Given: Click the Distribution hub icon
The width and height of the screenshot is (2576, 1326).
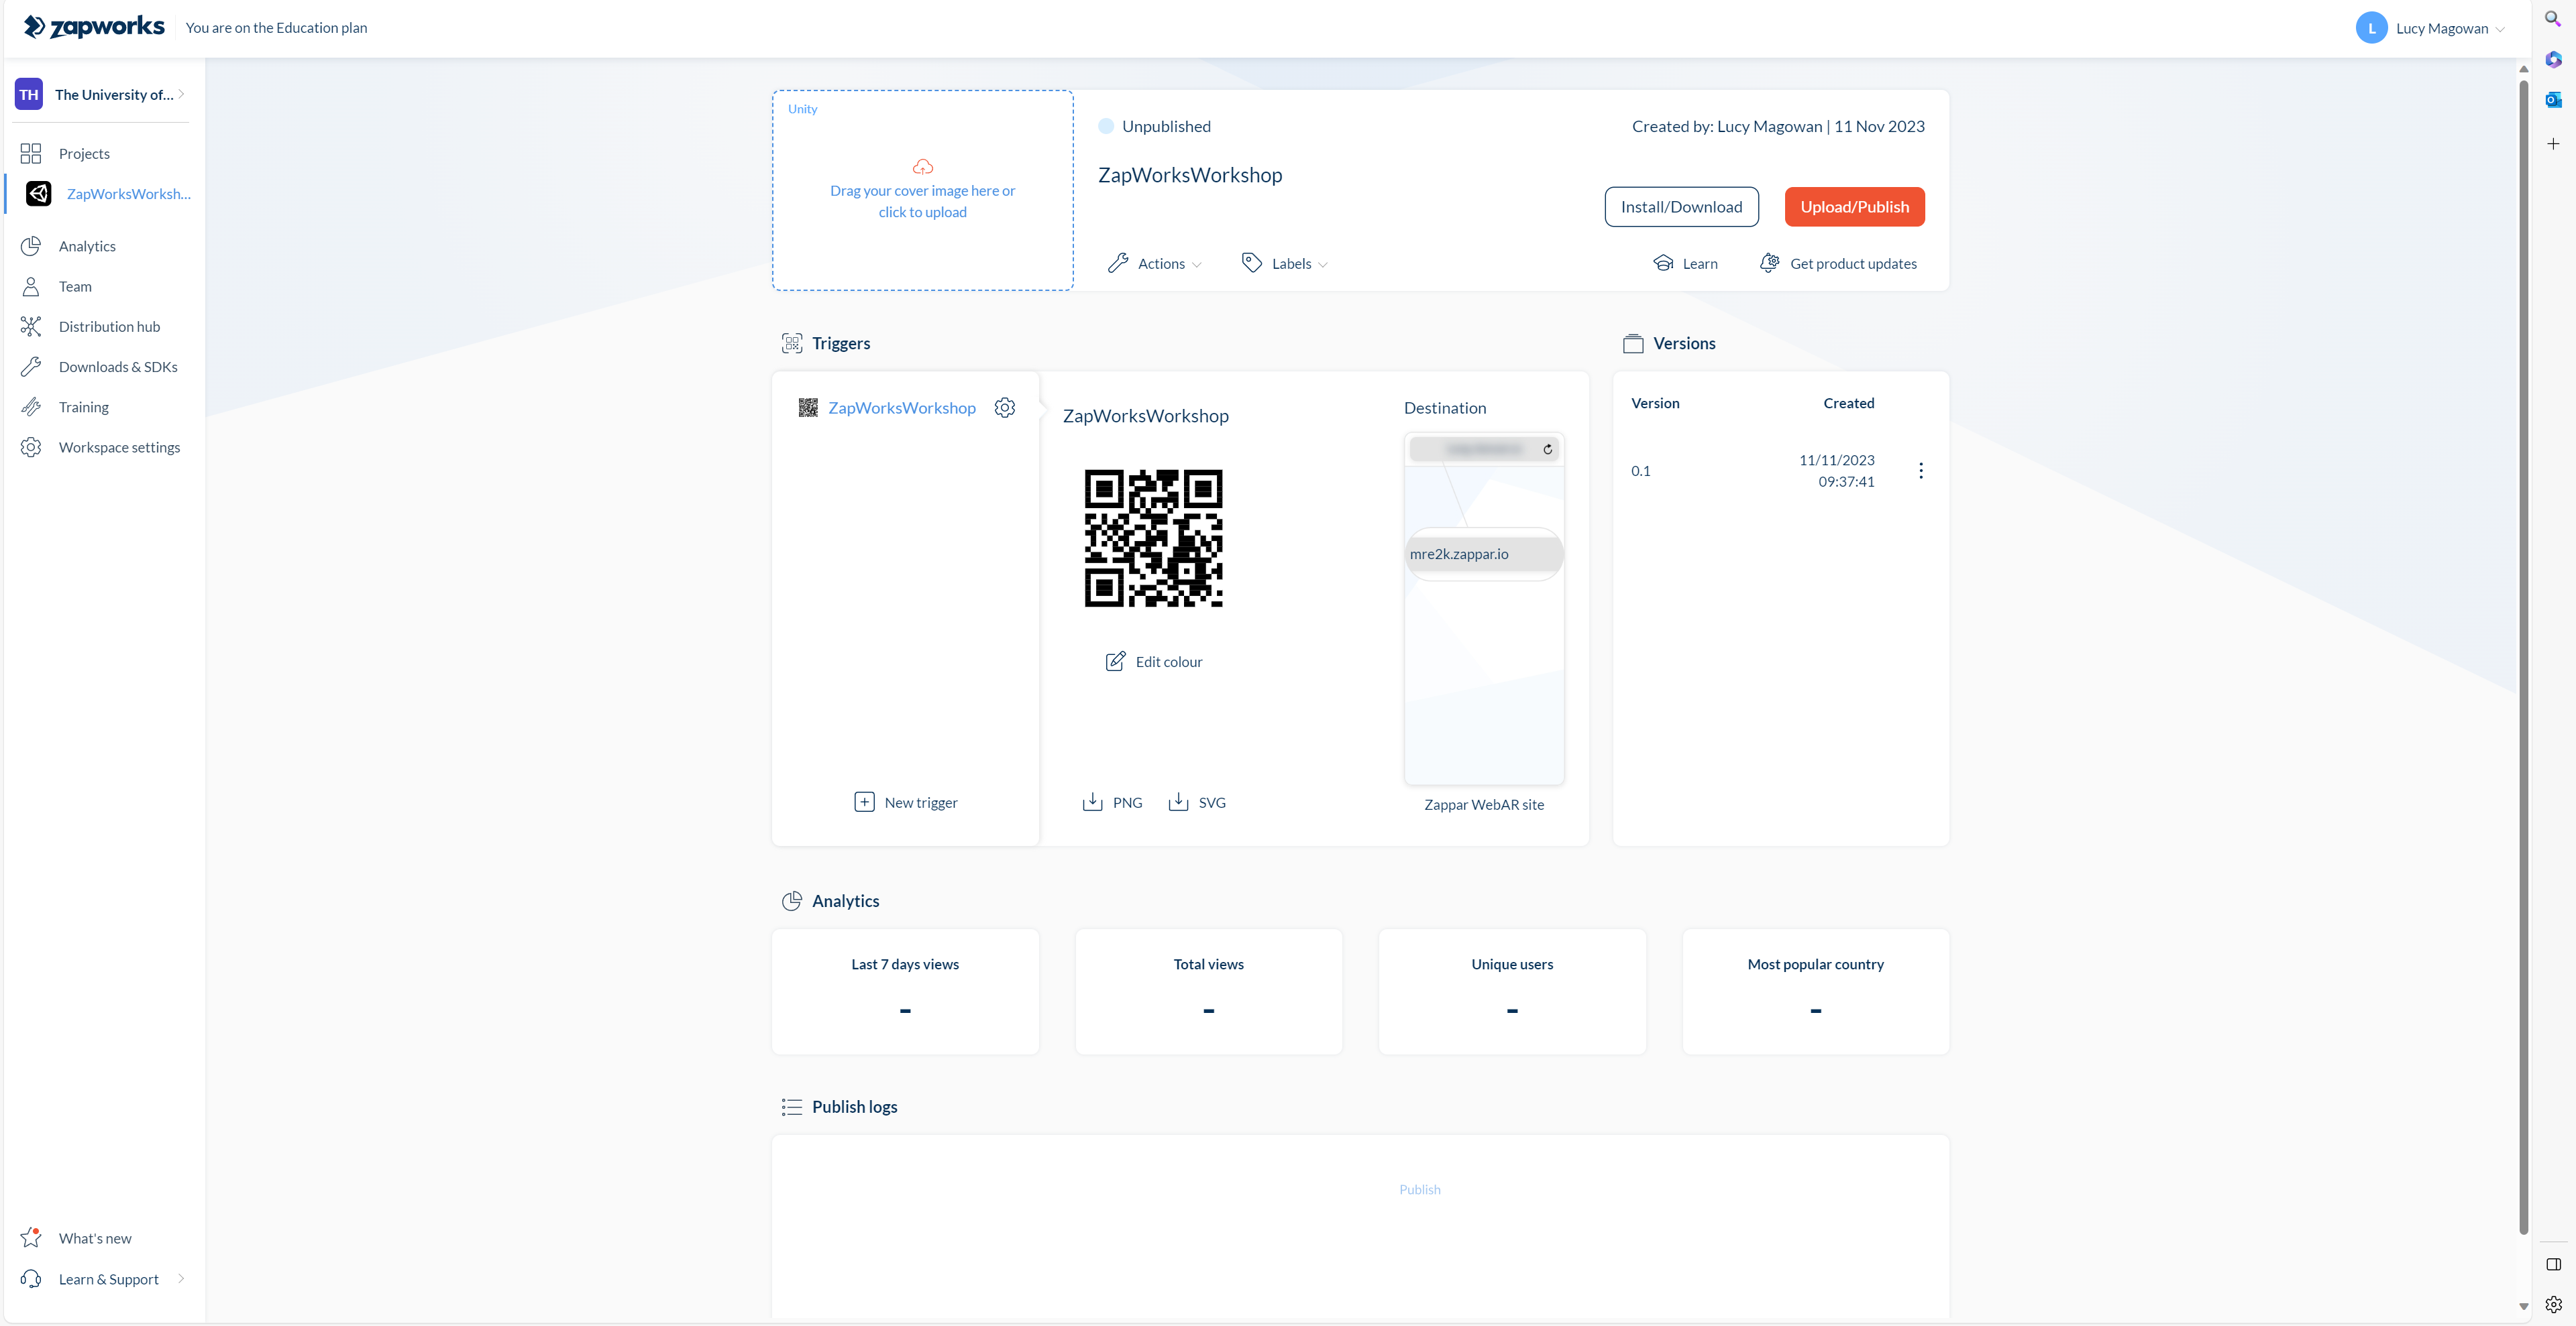Looking at the screenshot, I should point(31,326).
